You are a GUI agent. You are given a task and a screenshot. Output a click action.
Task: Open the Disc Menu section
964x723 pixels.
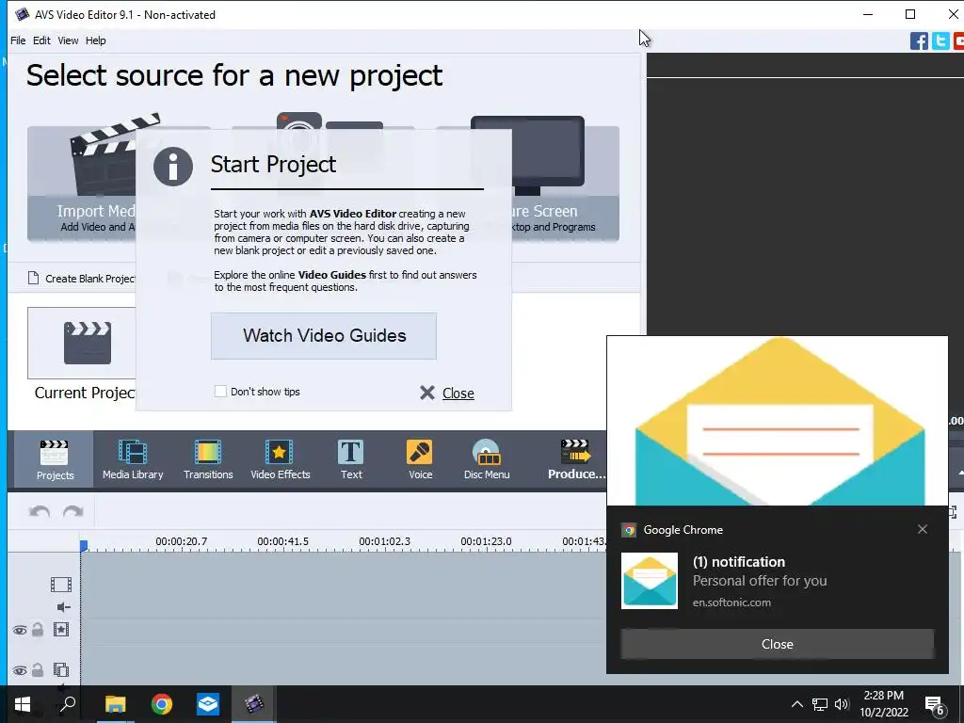pos(487,459)
